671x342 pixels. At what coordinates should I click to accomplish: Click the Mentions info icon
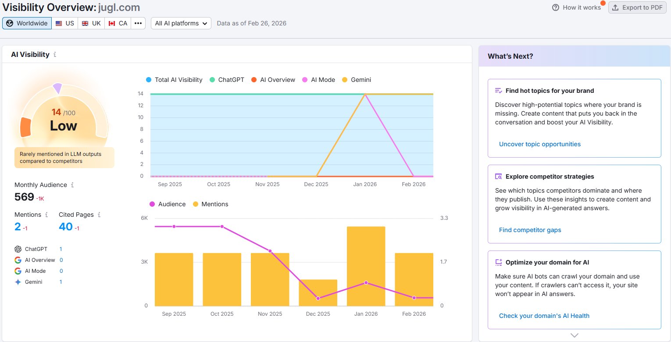[46, 215]
